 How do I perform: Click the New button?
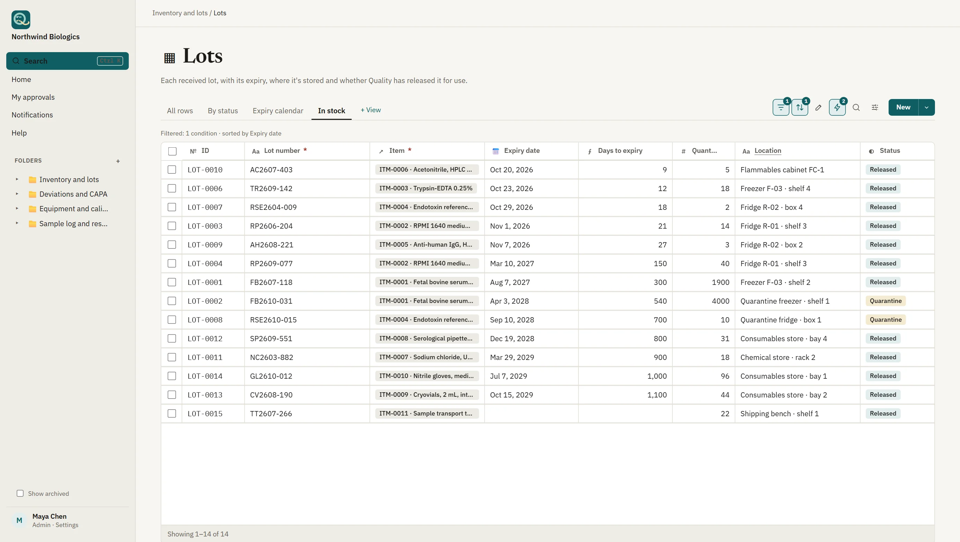tap(903, 108)
